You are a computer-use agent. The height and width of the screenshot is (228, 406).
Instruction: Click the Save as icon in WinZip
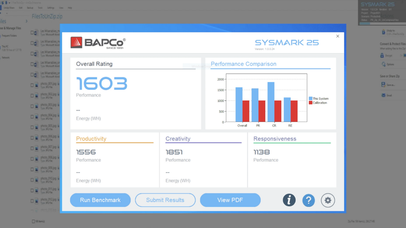(x=383, y=85)
